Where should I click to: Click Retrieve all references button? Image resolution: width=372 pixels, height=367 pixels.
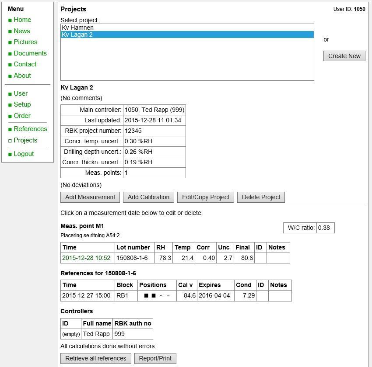tap(95, 358)
